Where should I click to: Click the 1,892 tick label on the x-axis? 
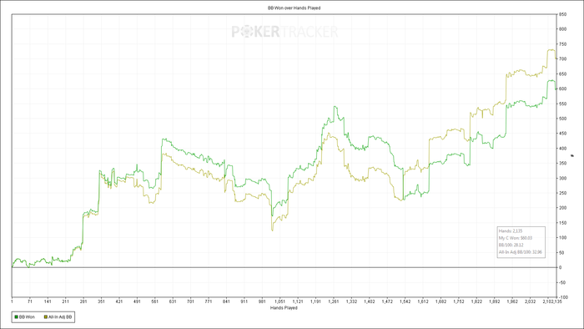tap(495, 301)
